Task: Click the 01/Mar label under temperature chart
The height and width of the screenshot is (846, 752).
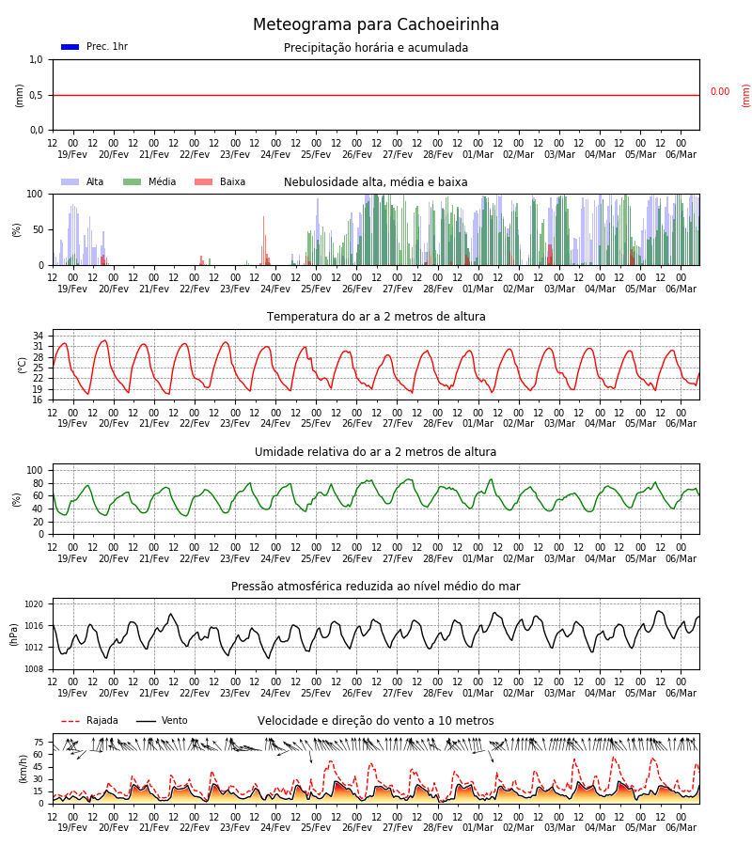Action: coord(478,424)
